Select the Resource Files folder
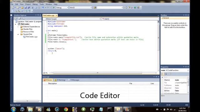This screenshot has height=112, width=200. coord(28,32)
